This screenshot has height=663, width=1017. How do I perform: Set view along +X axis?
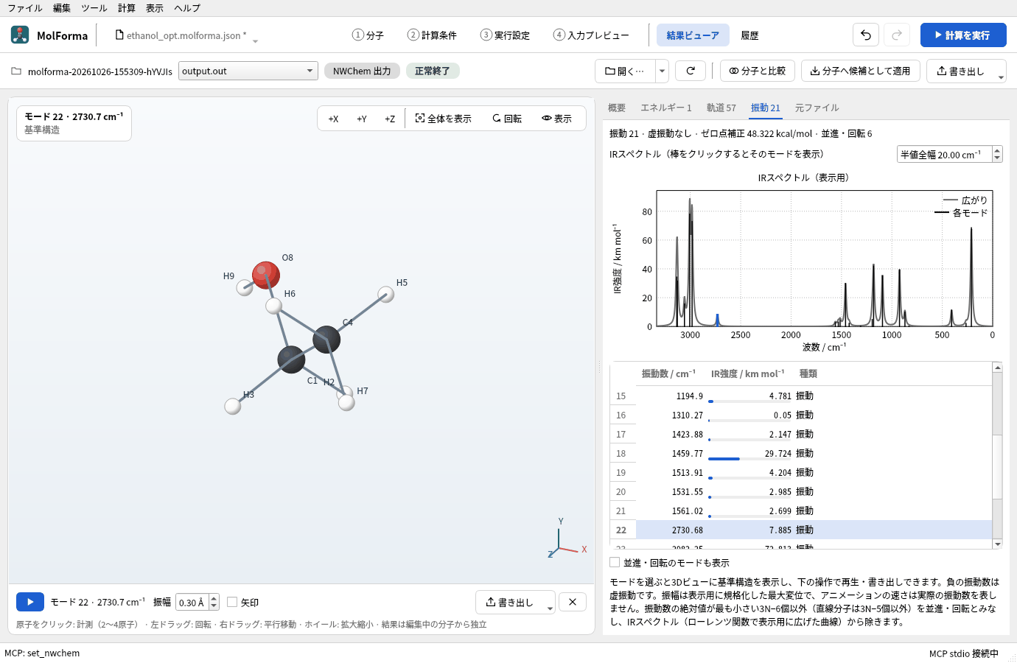click(x=333, y=119)
